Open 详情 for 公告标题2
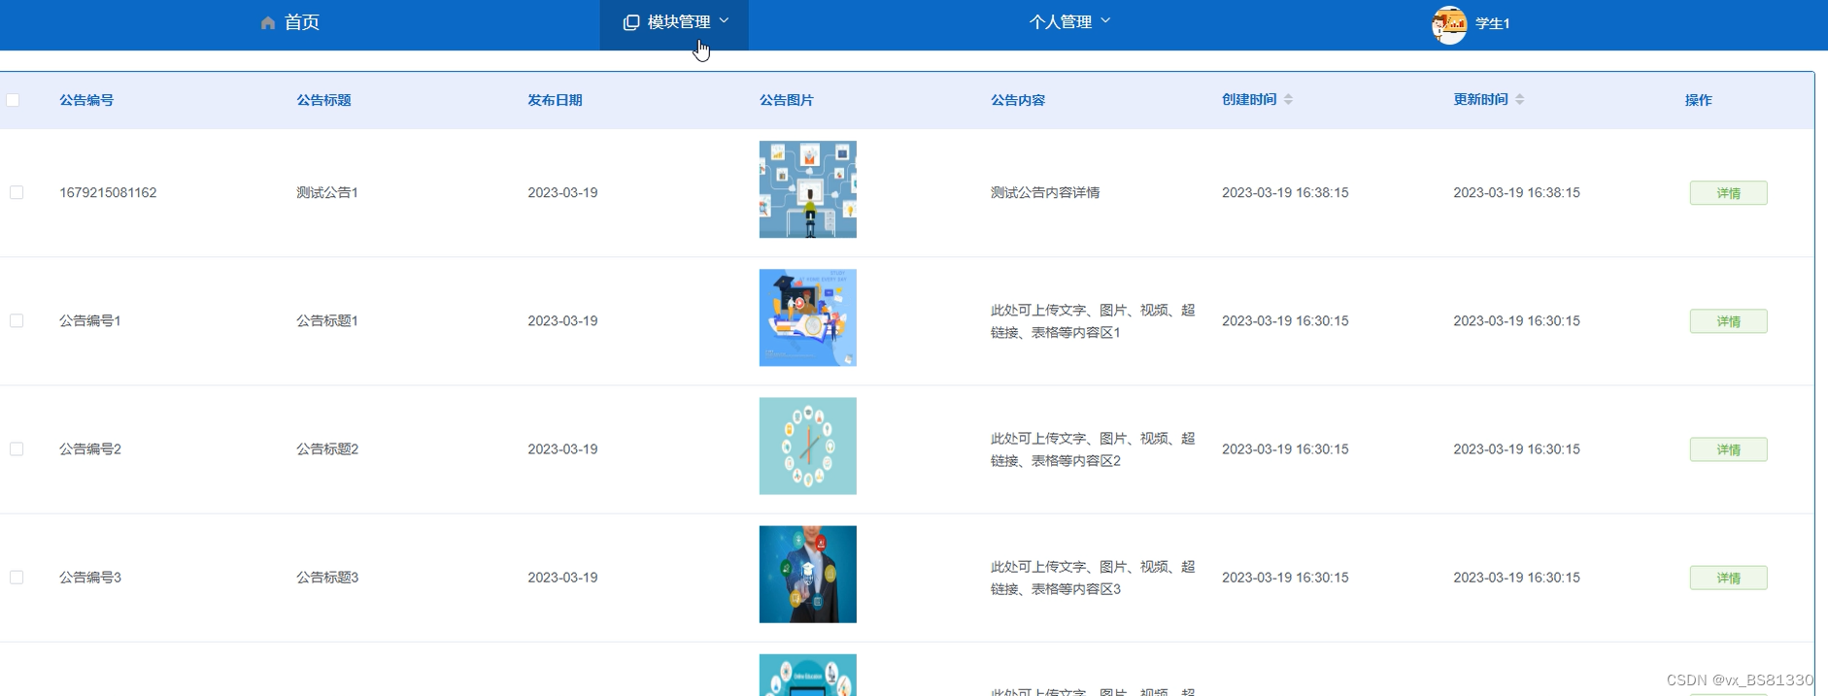This screenshot has width=1828, height=696. pos(1728,449)
